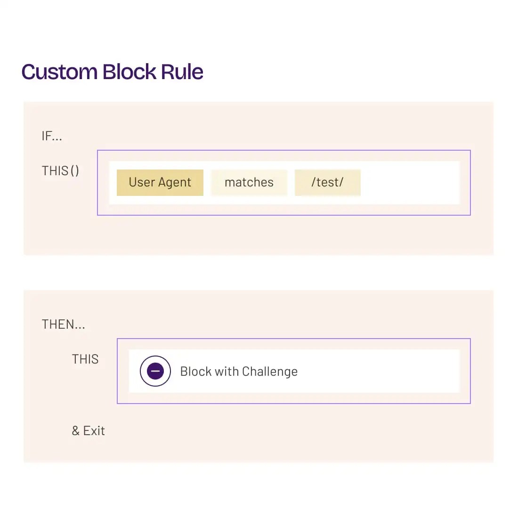Click the "THIS" text beside the condition box
This screenshot has height=518, width=518.
[x=55, y=171]
